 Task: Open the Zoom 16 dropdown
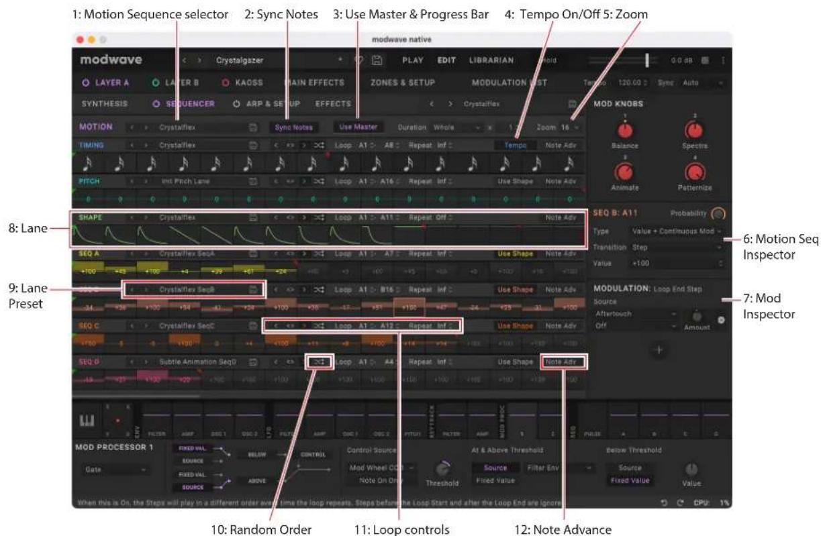coord(569,127)
